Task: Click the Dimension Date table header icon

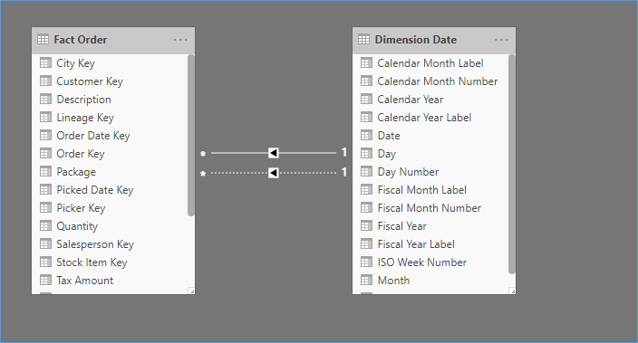Action: coord(363,40)
